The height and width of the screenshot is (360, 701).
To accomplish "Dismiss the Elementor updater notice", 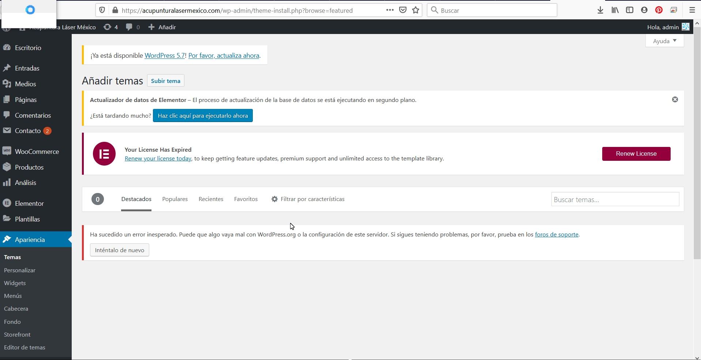I will coord(675,99).
